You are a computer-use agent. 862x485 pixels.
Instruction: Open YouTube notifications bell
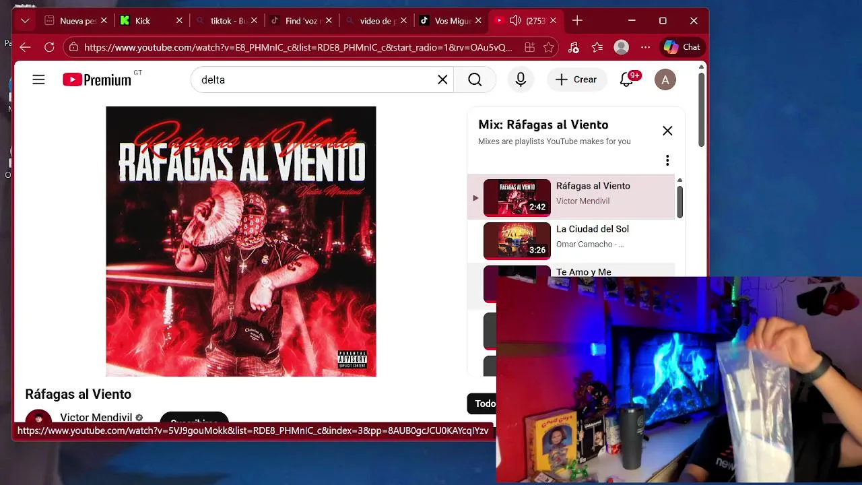pyautogui.click(x=627, y=79)
